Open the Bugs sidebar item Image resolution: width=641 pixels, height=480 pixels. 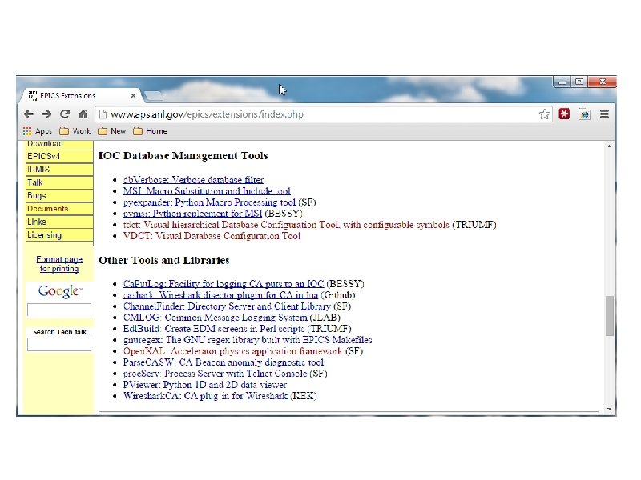59,195
